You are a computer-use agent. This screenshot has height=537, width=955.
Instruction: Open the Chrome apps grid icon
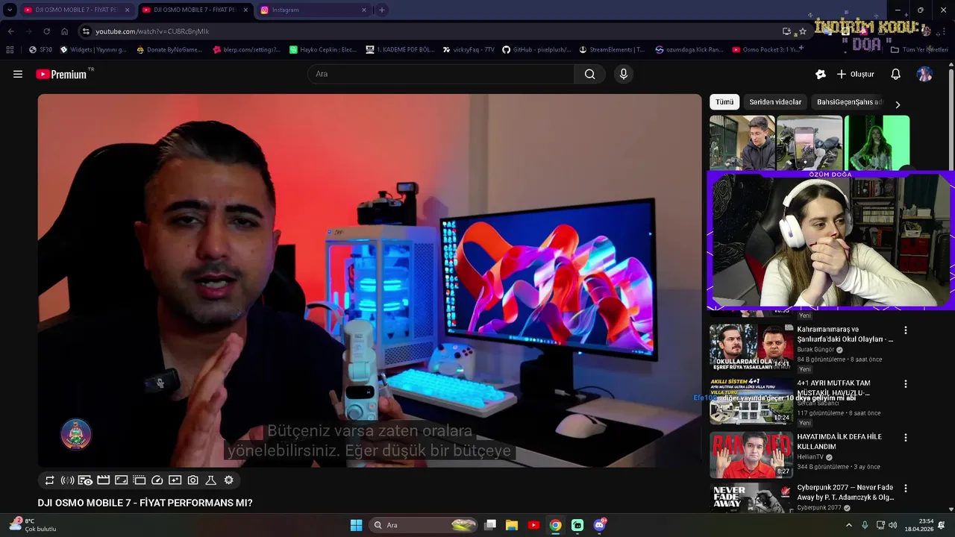(10, 49)
